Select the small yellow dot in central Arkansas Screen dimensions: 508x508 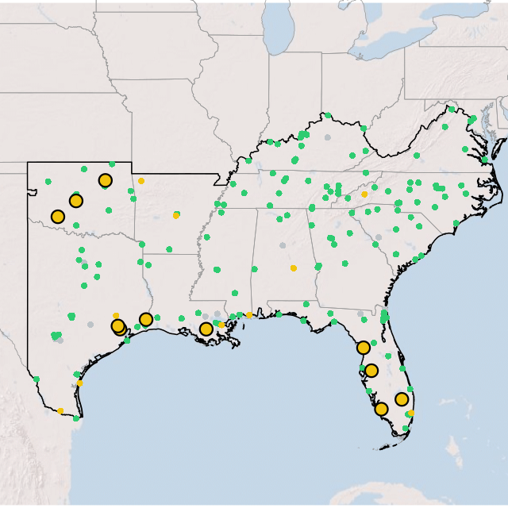(176, 216)
